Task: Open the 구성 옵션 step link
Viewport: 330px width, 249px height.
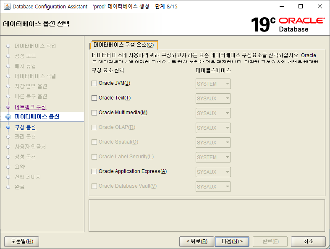Action: click(26, 127)
